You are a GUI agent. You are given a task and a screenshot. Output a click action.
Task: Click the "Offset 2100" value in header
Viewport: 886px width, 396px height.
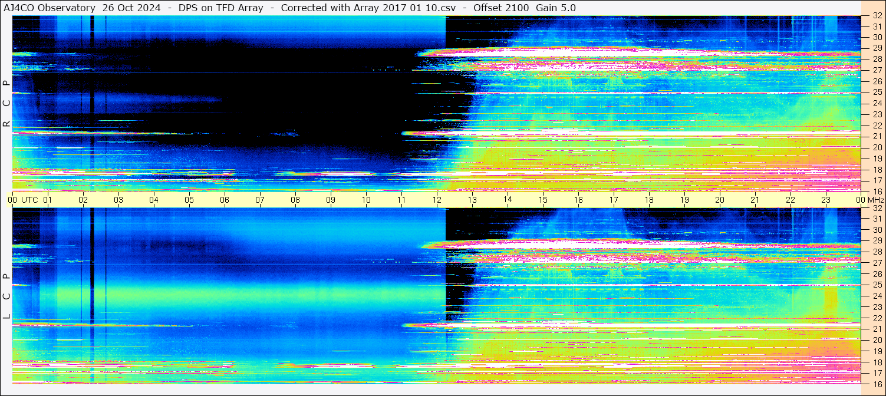[501, 8]
